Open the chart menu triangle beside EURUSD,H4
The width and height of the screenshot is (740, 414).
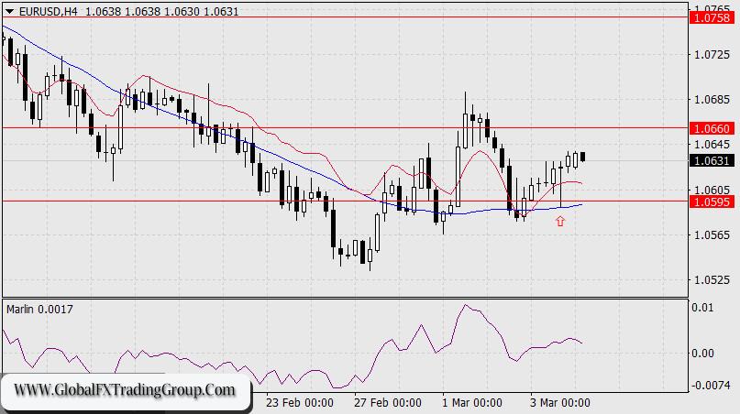9,11
